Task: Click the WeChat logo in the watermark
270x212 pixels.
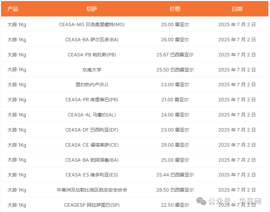Action: tap(202, 201)
